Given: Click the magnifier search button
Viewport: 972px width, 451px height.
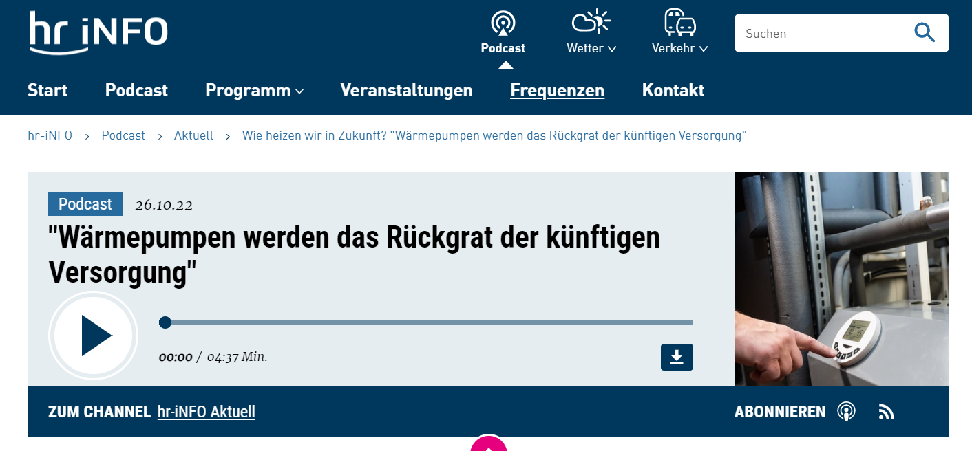Looking at the screenshot, I should (923, 33).
